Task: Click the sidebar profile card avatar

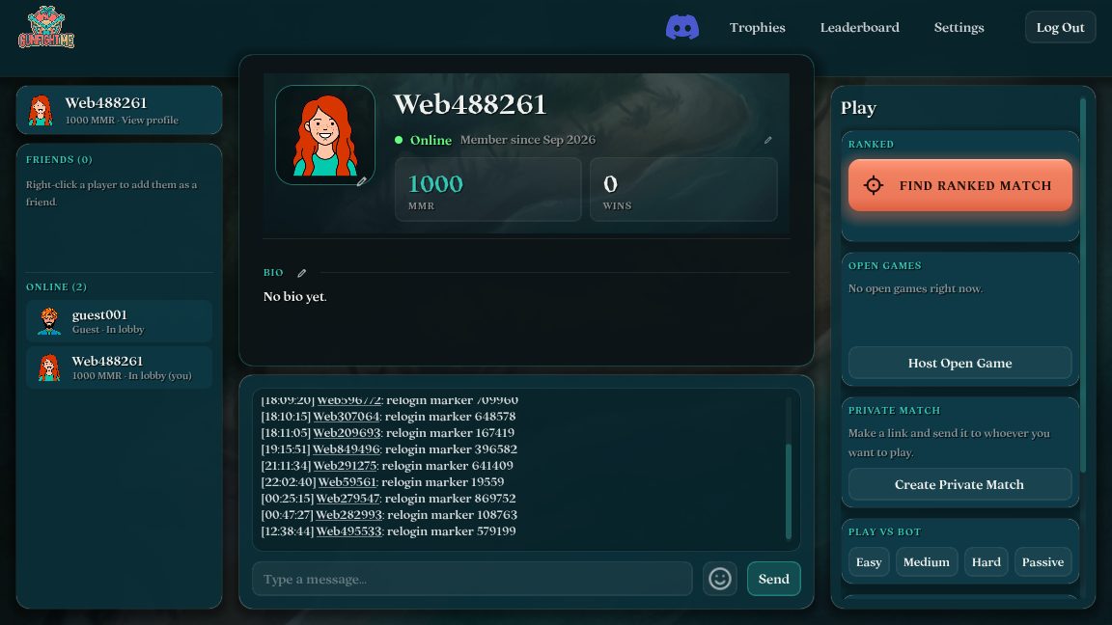Action: pyautogui.click(x=41, y=111)
